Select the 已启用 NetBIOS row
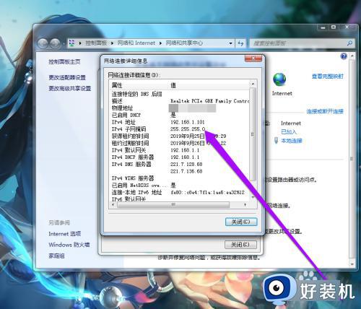361x309 pixels. pos(180,186)
